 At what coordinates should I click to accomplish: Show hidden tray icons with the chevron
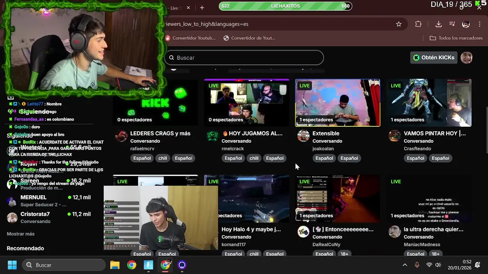point(405,265)
